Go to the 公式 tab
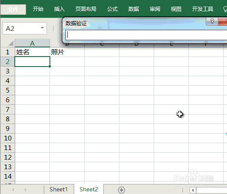The image size is (227, 194). [112, 9]
